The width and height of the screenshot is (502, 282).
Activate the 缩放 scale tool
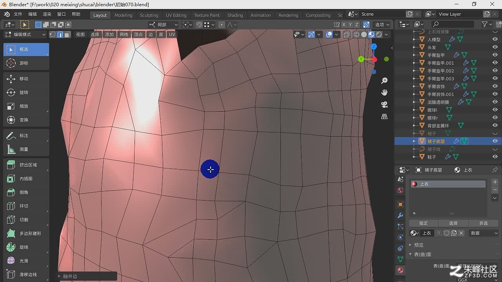pos(26,106)
